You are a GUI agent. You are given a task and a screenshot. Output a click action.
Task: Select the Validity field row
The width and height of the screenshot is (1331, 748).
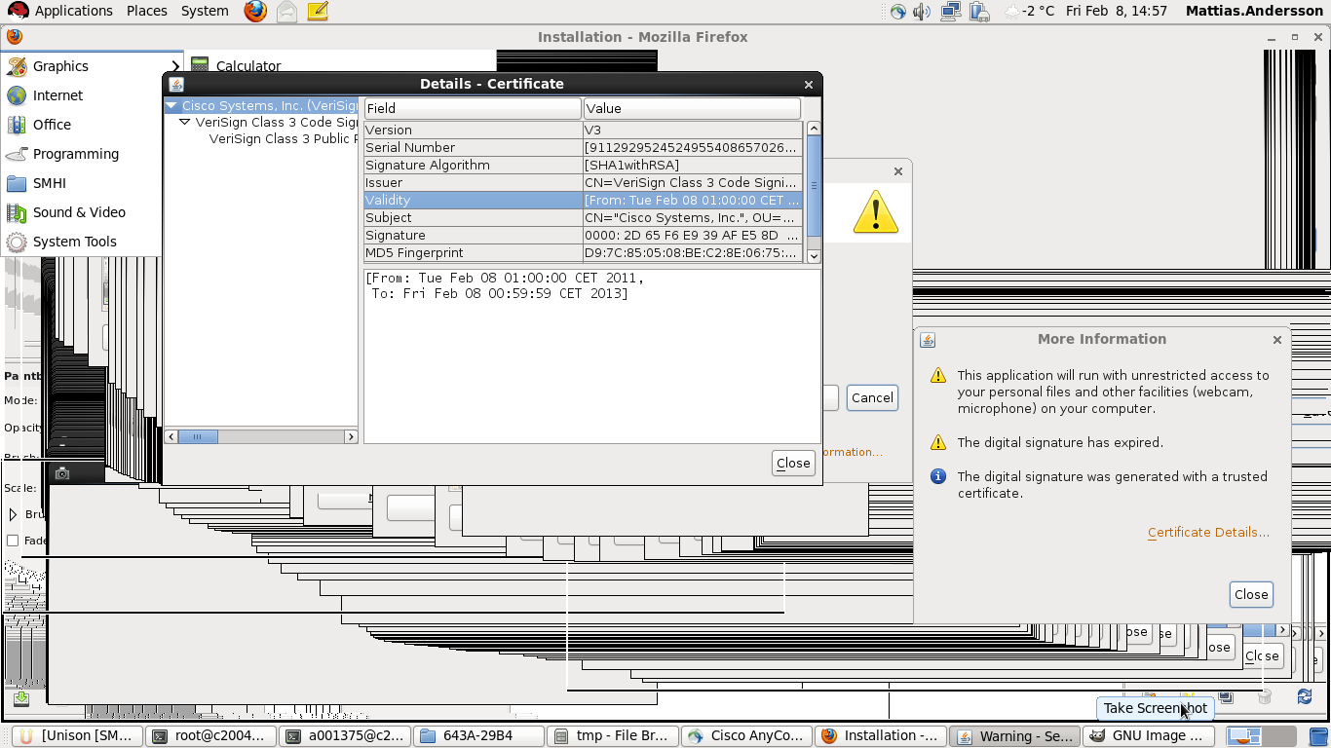pyautogui.click(x=583, y=200)
